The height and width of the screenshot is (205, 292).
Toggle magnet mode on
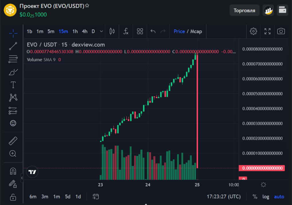click(13, 171)
